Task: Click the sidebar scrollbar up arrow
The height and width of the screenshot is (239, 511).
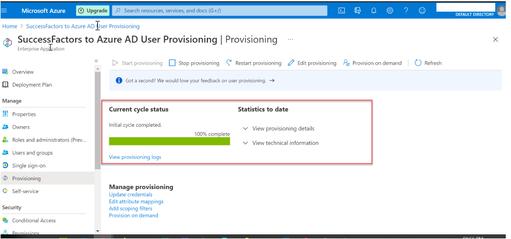Action: click(97, 69)
